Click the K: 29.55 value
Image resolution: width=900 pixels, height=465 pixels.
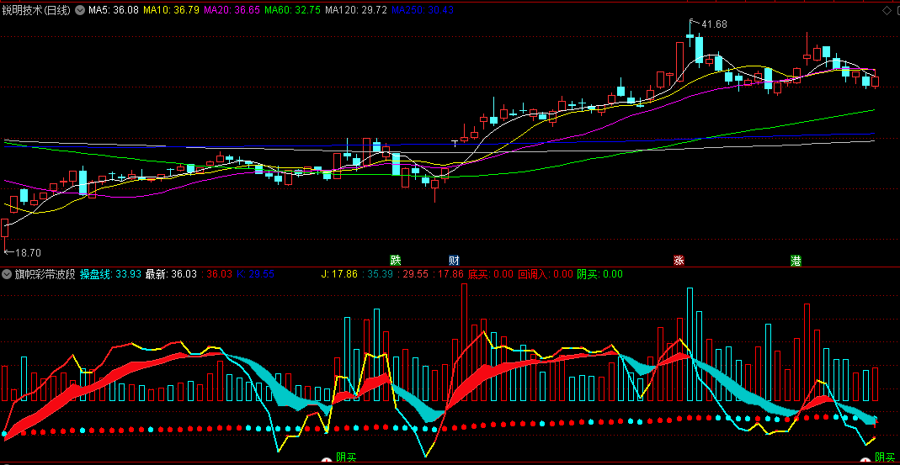pos(255,274)
